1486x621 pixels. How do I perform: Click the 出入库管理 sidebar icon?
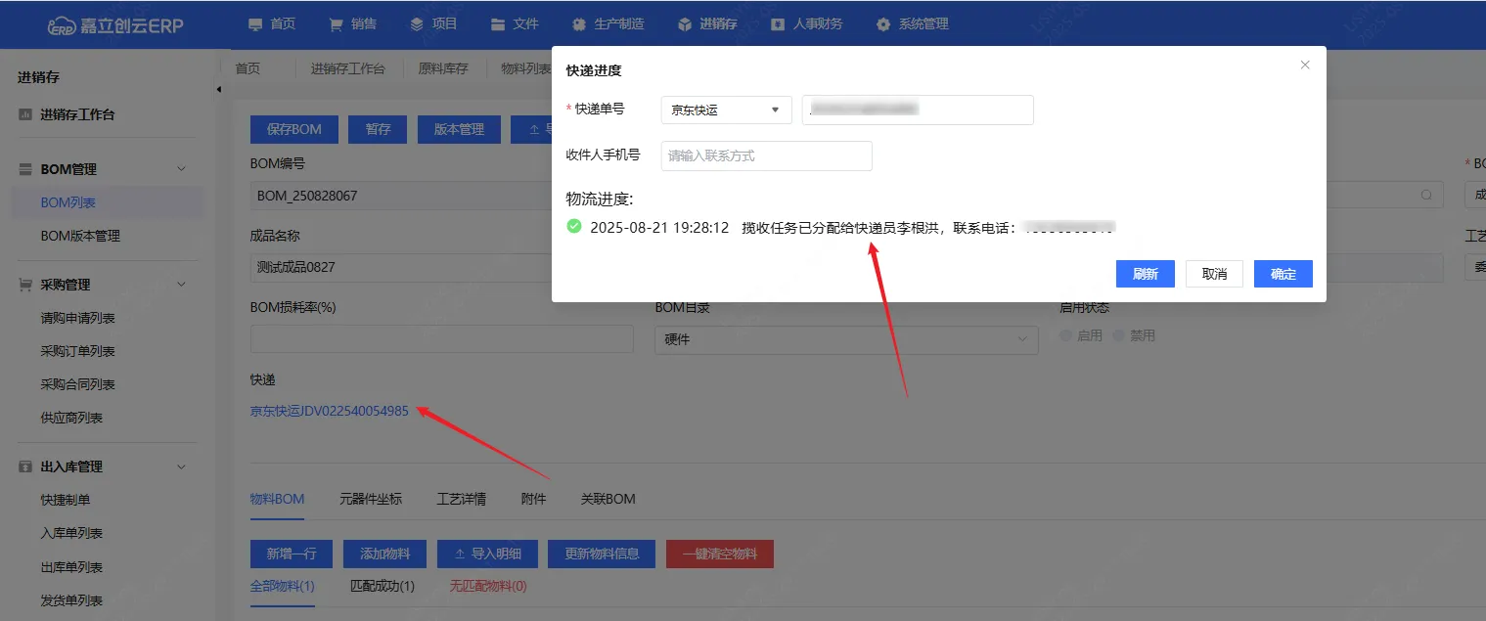click(x=25, y=466)
